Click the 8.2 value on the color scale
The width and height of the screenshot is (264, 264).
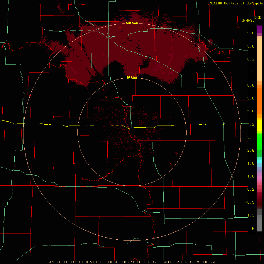pyautogui.click(x=251, y=59)
